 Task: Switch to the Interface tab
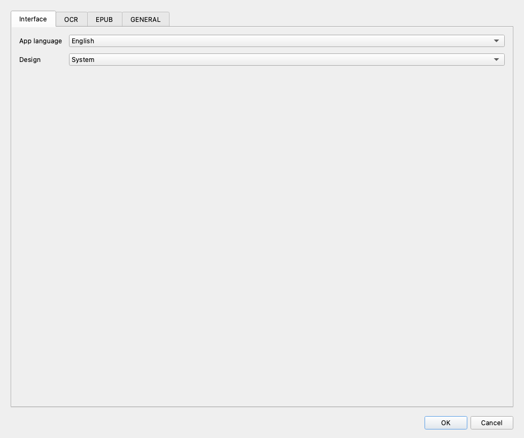click(33, 19)
